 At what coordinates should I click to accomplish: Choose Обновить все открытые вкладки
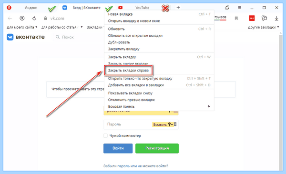click(x=159, y=36)
